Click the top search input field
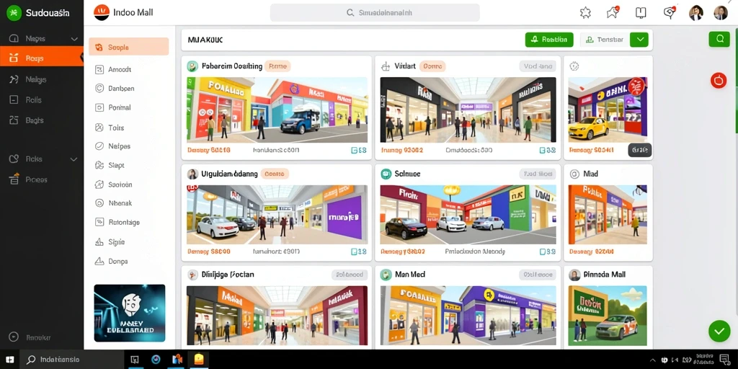Image resolution: width=738 pixels, height=369 pixels. (x=375, y=13)
